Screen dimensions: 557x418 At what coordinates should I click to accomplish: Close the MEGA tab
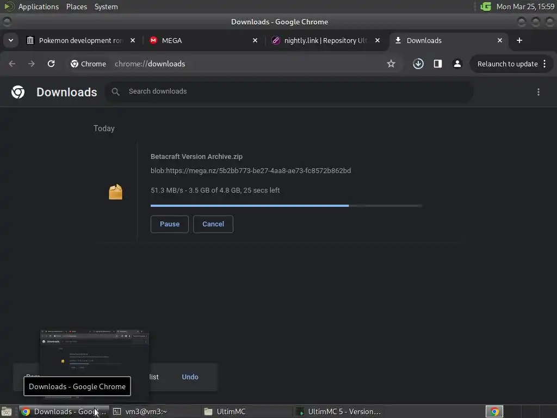255,40
